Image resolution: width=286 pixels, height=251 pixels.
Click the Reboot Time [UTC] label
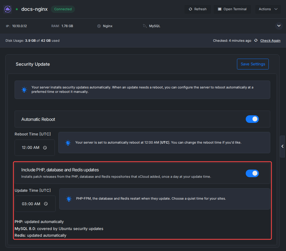33,134
